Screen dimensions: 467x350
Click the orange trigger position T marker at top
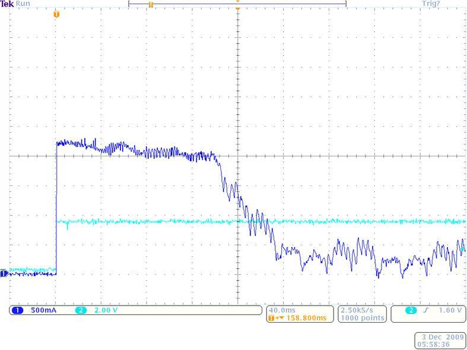click(x=56, y=14)
